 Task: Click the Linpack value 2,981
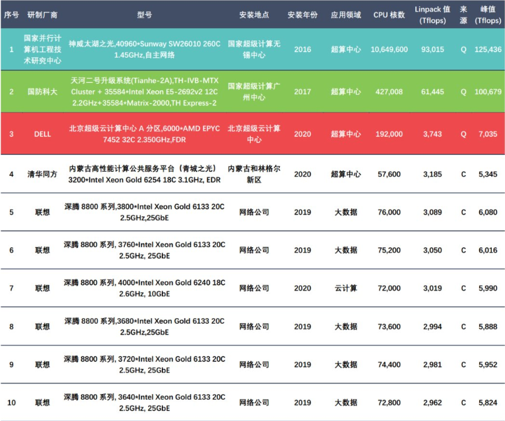coord(432,365)
